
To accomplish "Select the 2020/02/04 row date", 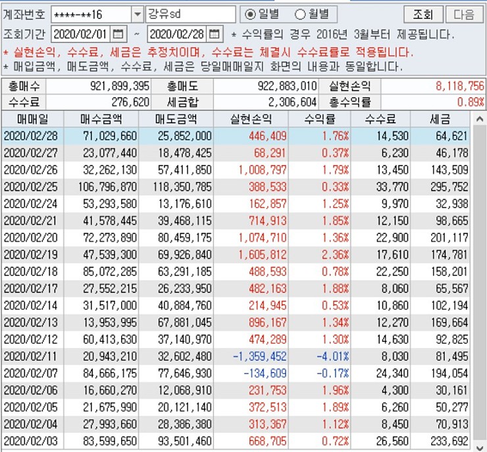I will coord(31,424).
